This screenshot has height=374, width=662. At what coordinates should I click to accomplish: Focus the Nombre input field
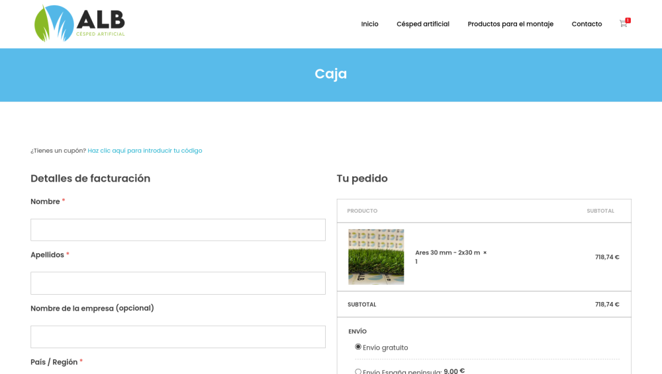click(x=177, y=230)
